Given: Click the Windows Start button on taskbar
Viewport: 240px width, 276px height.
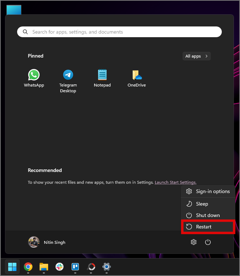Looking at the screenshot, I should click(12, 267).
